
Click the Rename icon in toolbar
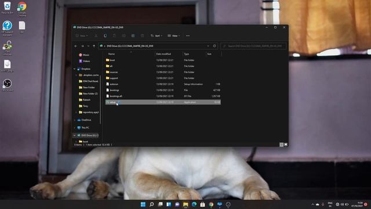click(123, 36)
